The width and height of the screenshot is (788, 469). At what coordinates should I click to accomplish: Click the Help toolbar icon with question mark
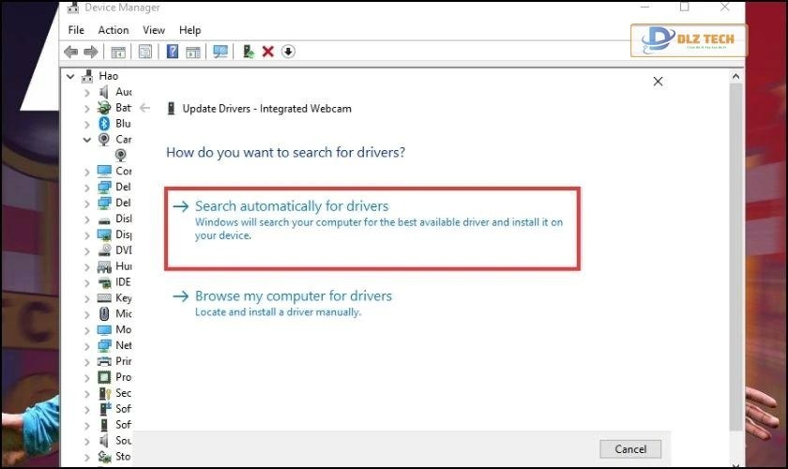click(173, 52)
